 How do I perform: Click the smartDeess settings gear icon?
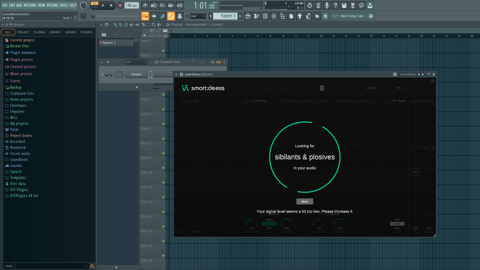click(181, 75)
